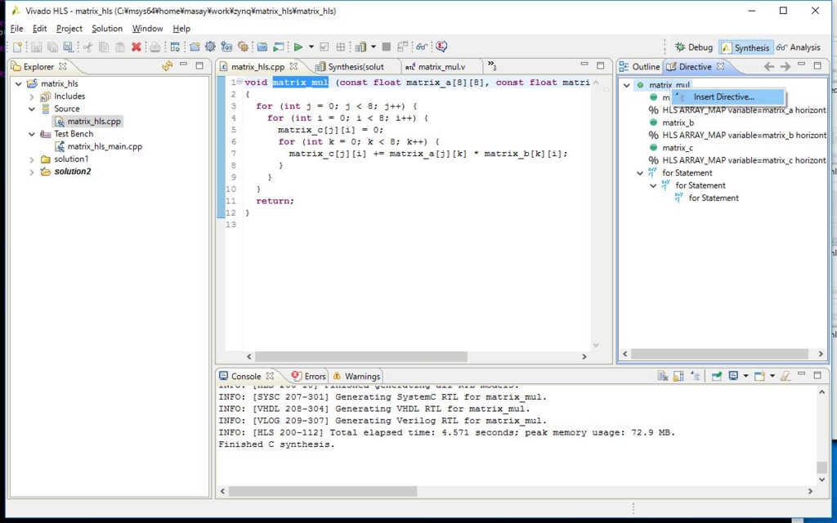Viewport: 837px width, 523px height.
Task: Open the Project menu
Action: pyautogui.click(x=69, y=29)
